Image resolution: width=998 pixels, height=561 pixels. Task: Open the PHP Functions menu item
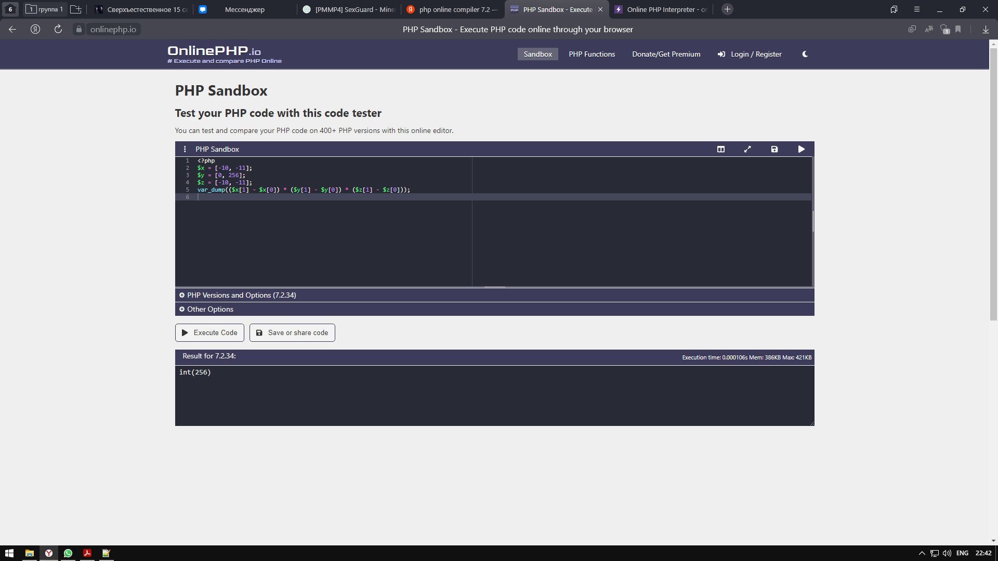click(x=592, y=54)
